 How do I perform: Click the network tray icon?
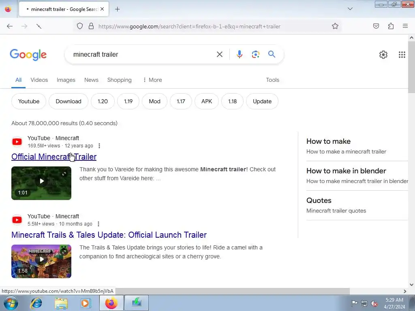pyautogui.click(x=364, y=303)
